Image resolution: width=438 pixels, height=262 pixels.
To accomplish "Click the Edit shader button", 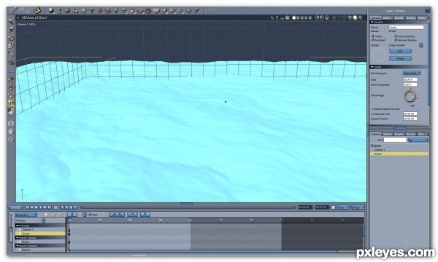I will [400, 51].
